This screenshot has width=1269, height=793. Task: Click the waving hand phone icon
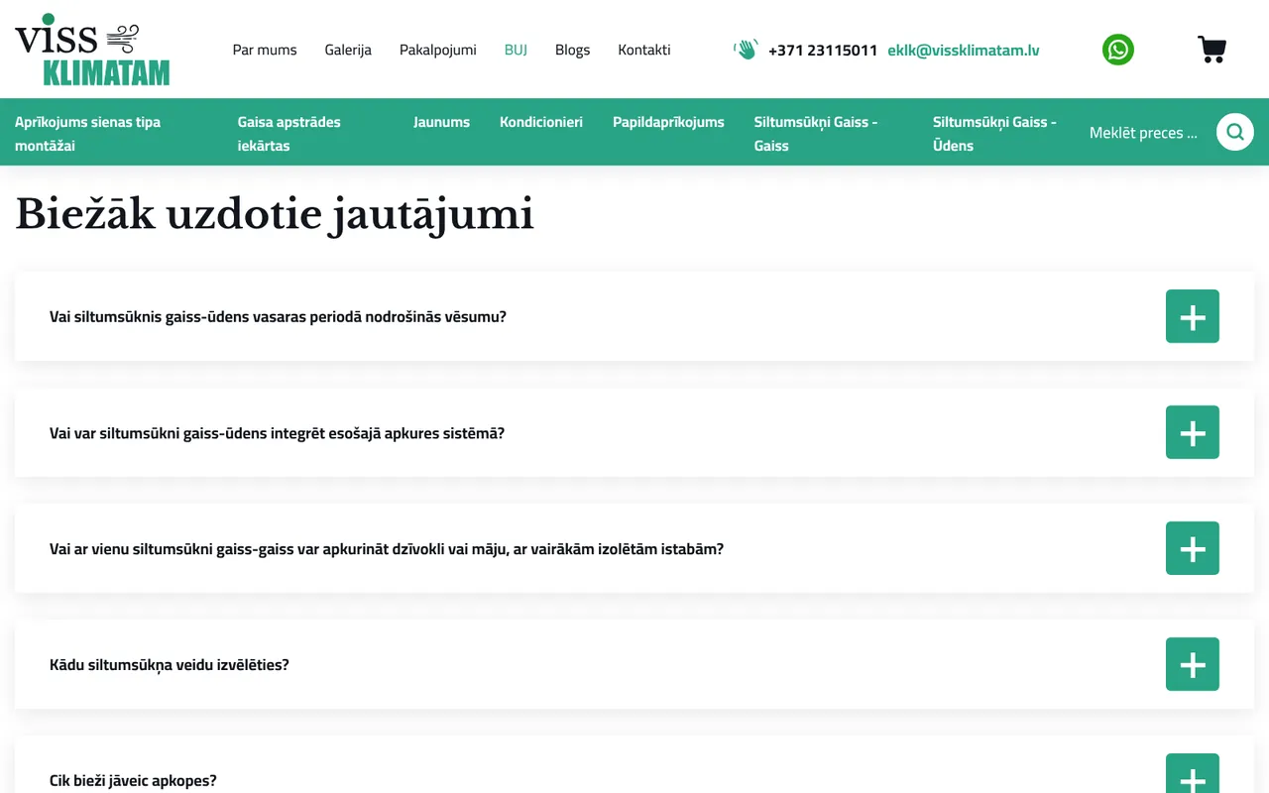click(x=746, y=50)
